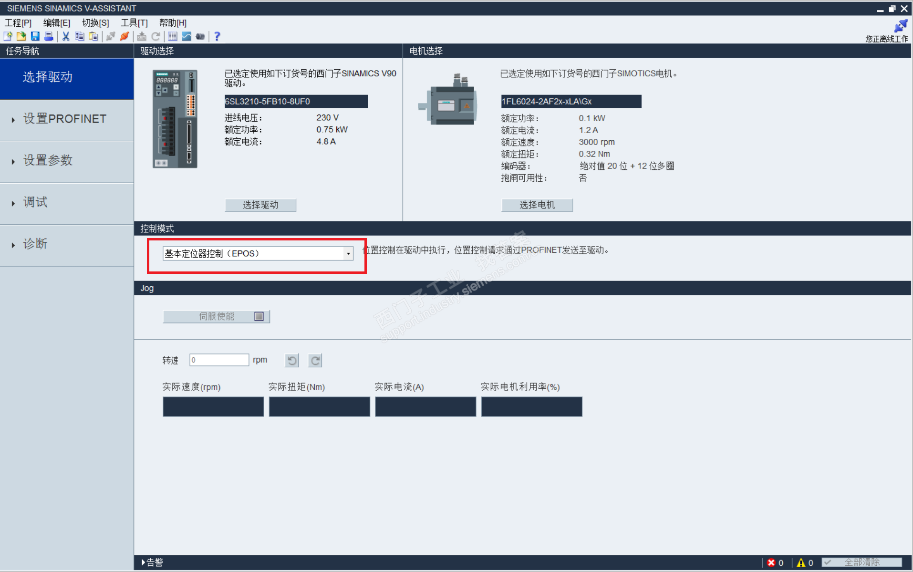Click the yellow warning count icon
The image size is (913, 572).
(x=801, y=562)
